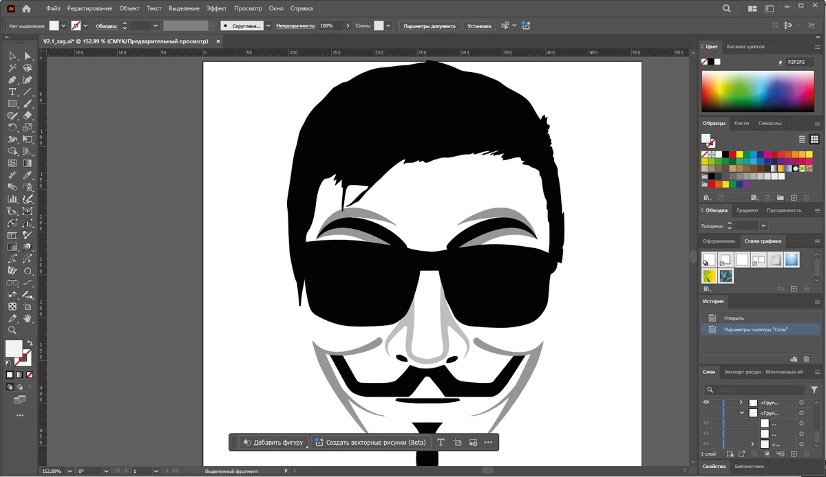Swap fill and stroke colors arrow

(x=30, y=343)
